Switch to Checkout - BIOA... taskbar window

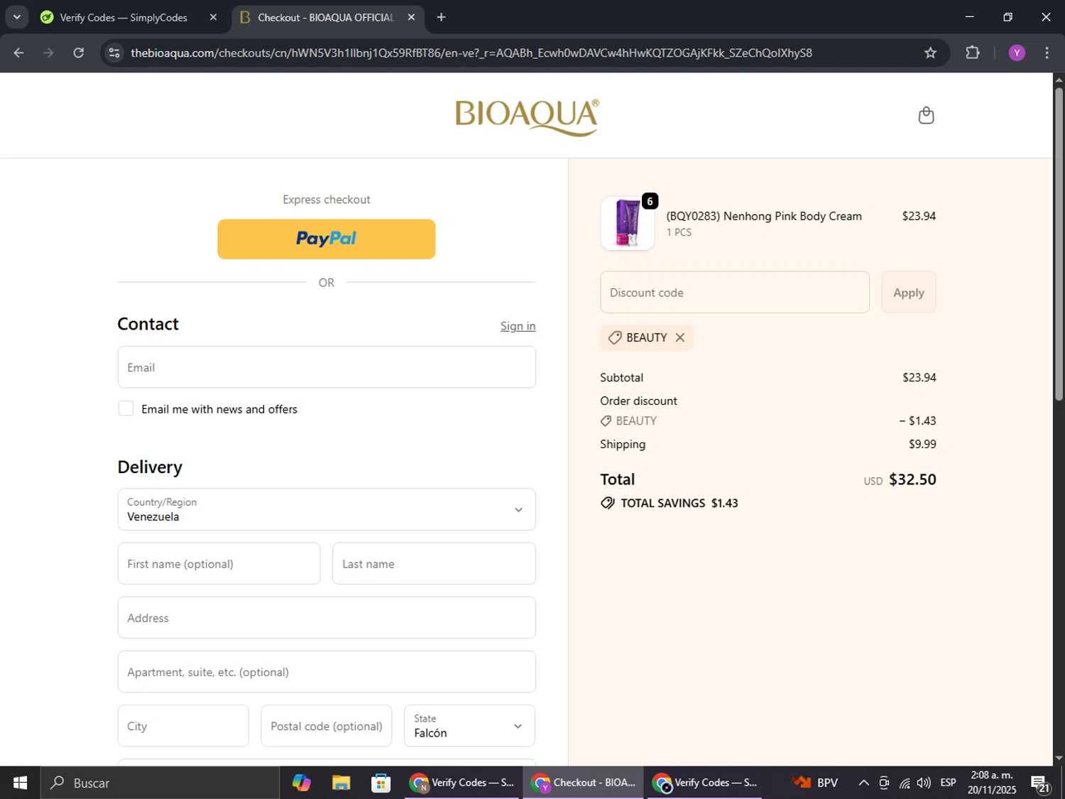point(584,783)
